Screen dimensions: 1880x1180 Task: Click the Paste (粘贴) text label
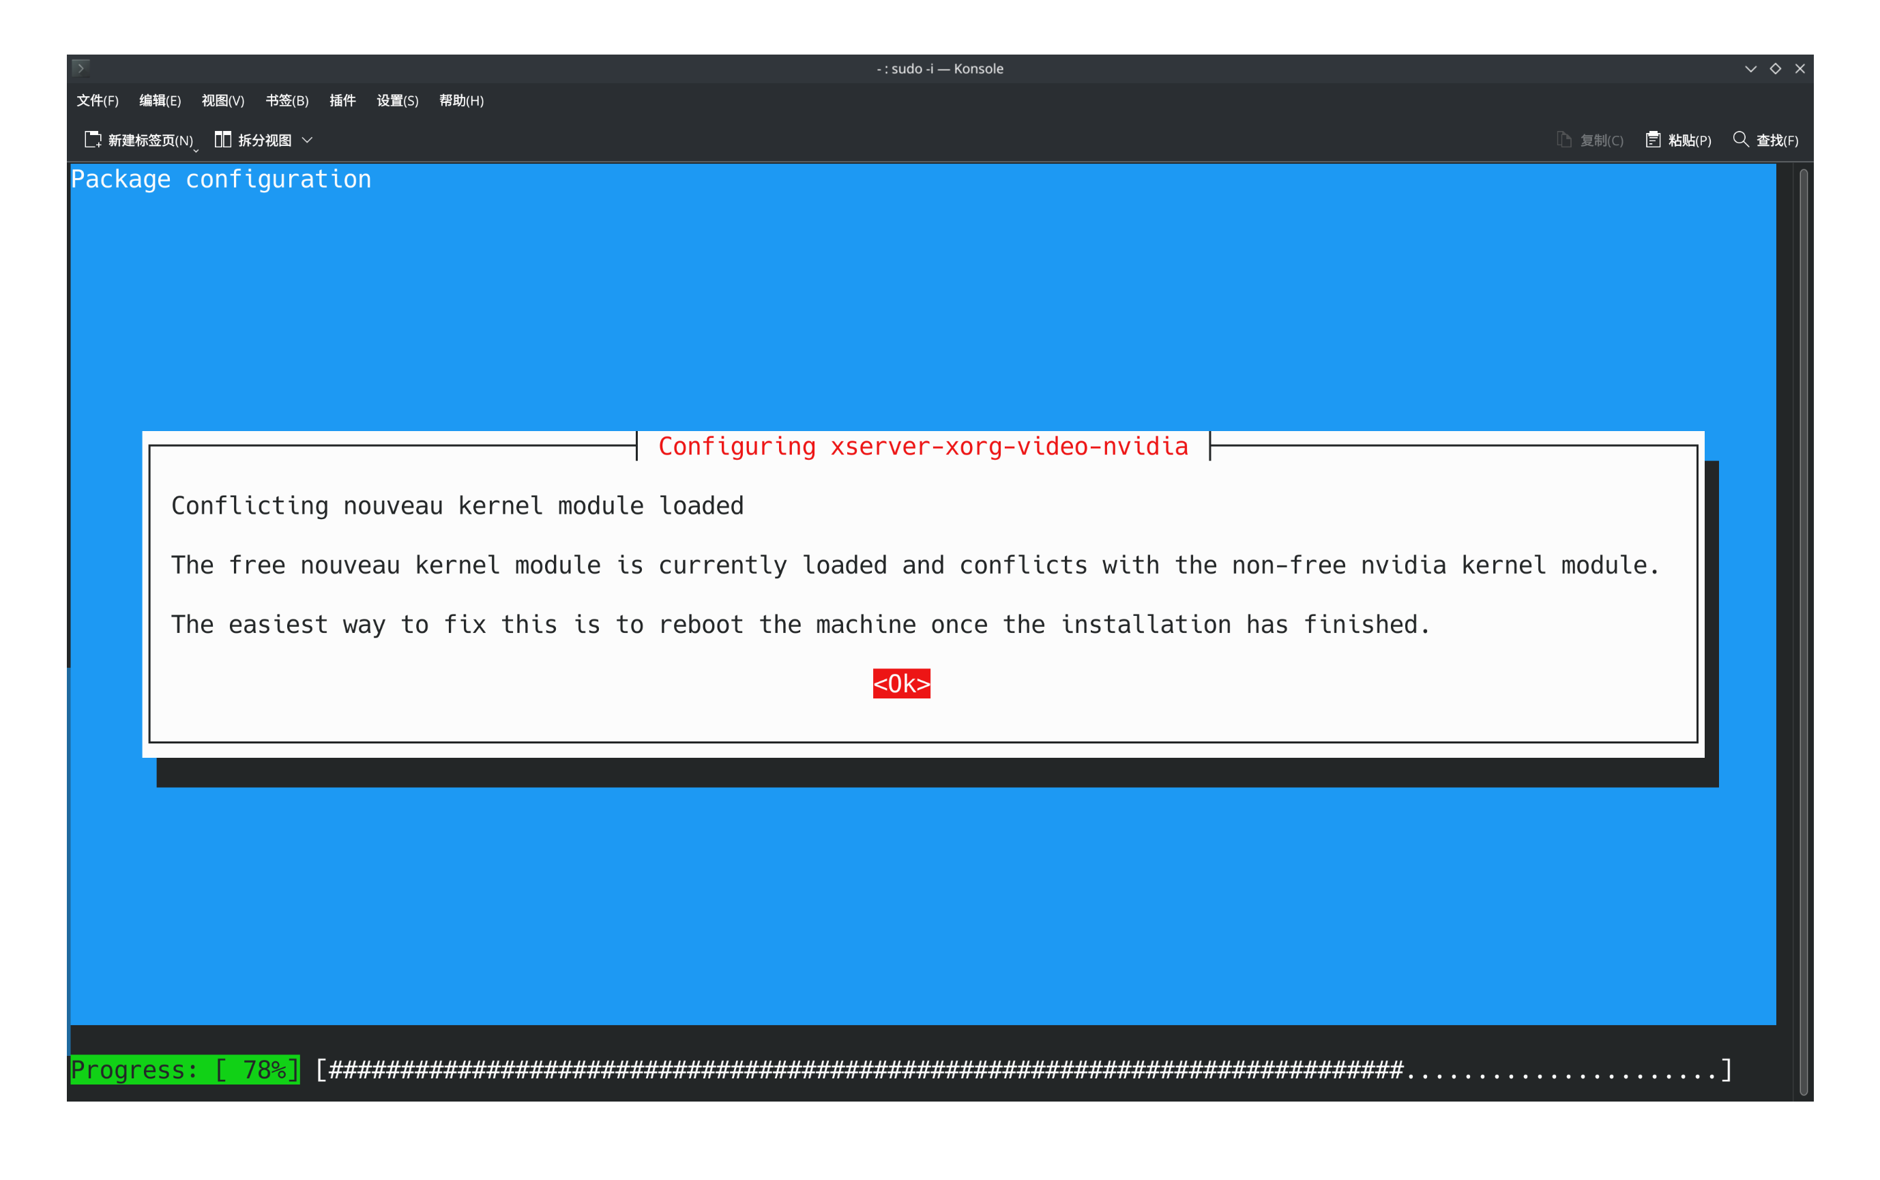click(1690, 141)
